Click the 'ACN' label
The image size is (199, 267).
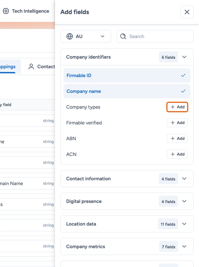pos(71,154)
